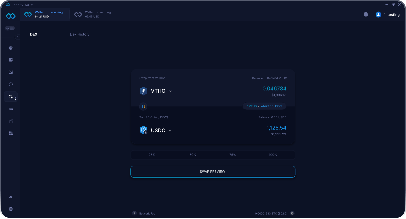Open transaction history clock icon

11,84
